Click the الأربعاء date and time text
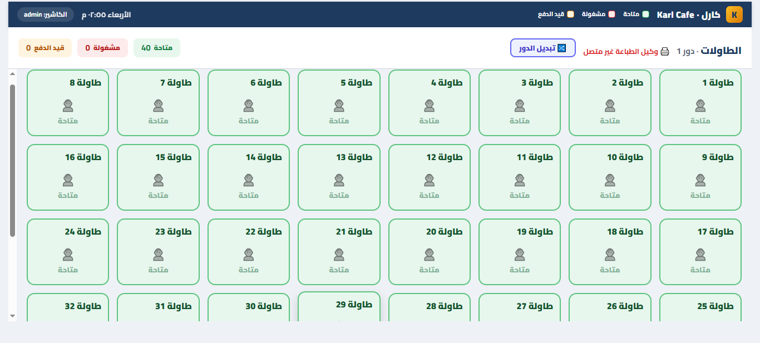The width and height of the screenshot is (760, 343). click(x=106, y=14)
